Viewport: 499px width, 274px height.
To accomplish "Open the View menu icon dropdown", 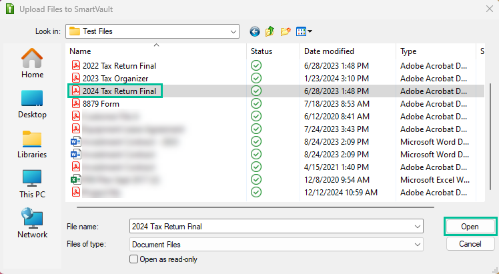I will point(304,31).
